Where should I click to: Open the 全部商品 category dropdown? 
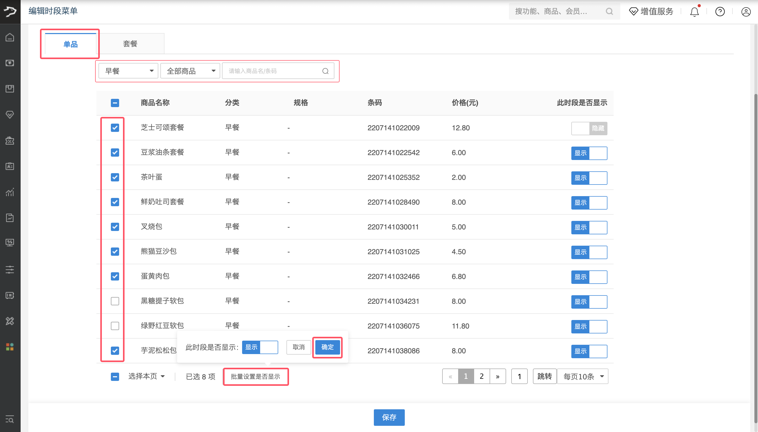coord(190,71)
